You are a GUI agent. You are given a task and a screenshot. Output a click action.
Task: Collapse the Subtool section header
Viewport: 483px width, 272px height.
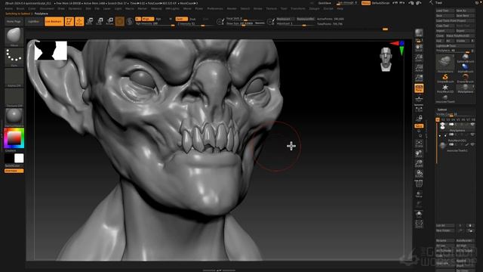coord(442,110)
